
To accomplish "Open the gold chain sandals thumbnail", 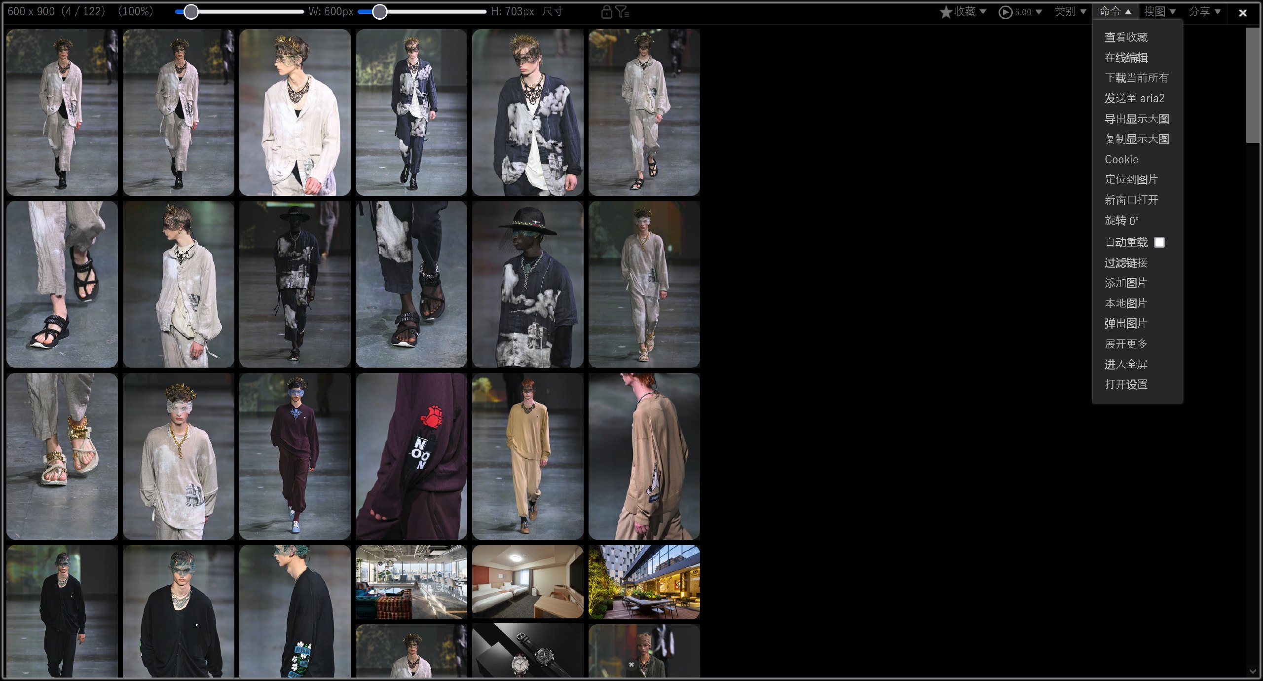I will [x=62, y=456].
